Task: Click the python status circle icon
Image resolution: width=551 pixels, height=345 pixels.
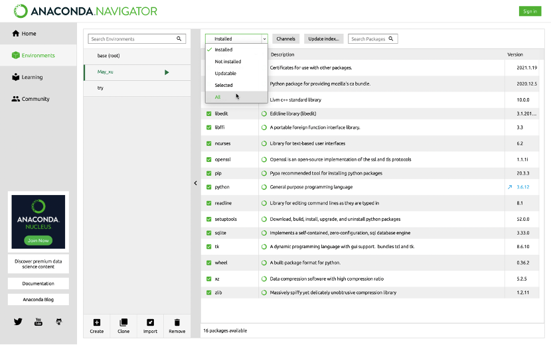Action: click(264, 187)
